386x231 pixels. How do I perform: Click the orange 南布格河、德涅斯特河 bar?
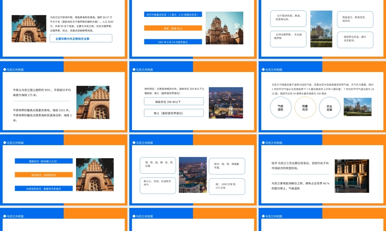click(x=44, y=175)
